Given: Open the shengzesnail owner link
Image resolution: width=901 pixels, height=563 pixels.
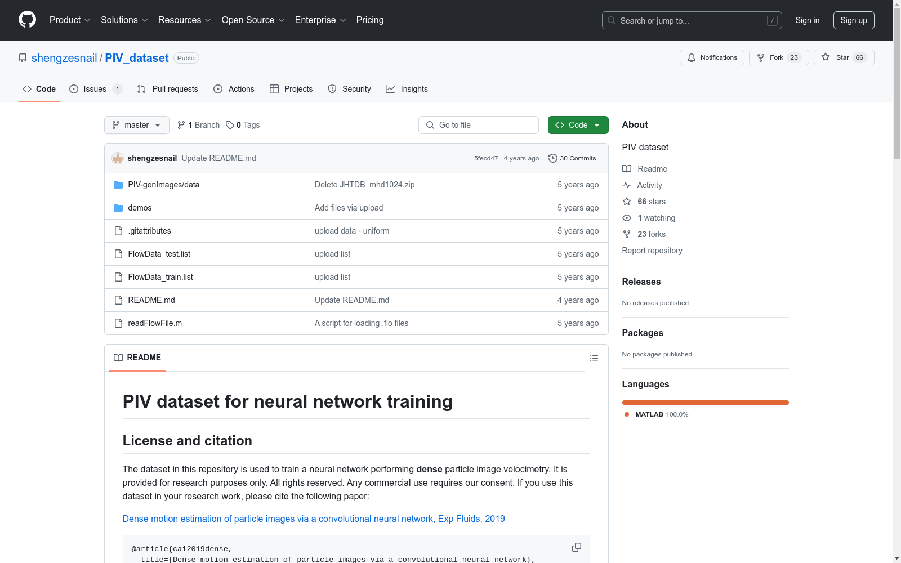Looking at the screenshot, I should [x=64, y=58].
